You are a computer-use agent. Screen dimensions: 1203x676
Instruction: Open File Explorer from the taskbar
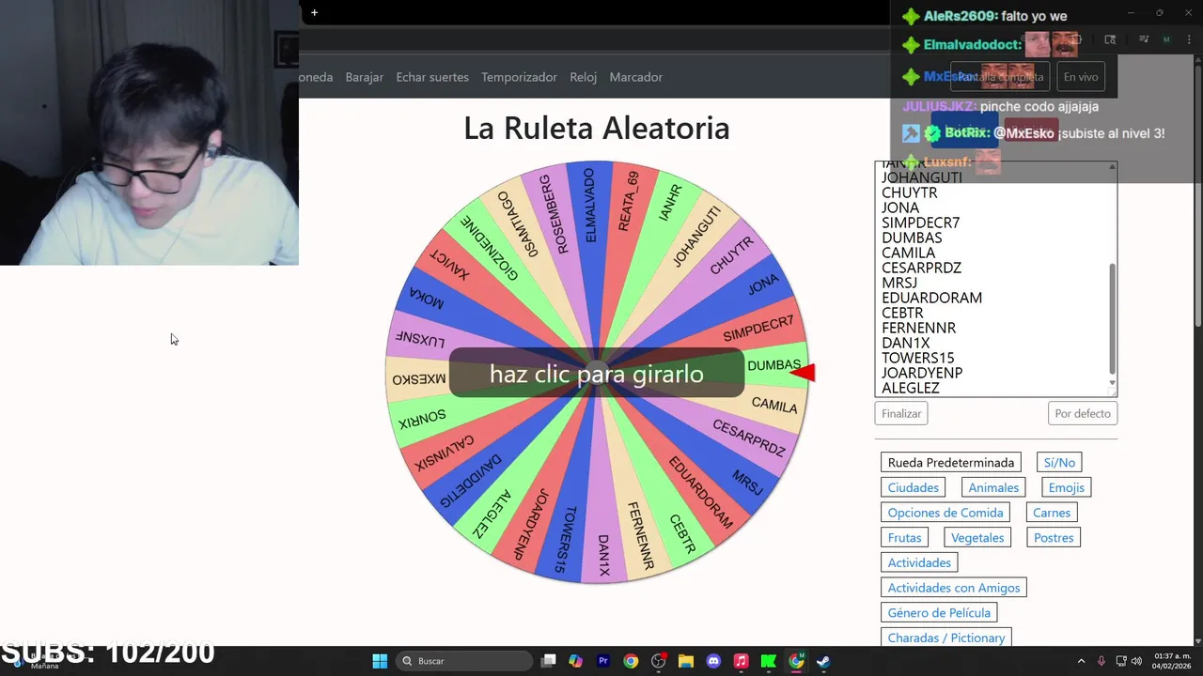(x=686, y=661)
